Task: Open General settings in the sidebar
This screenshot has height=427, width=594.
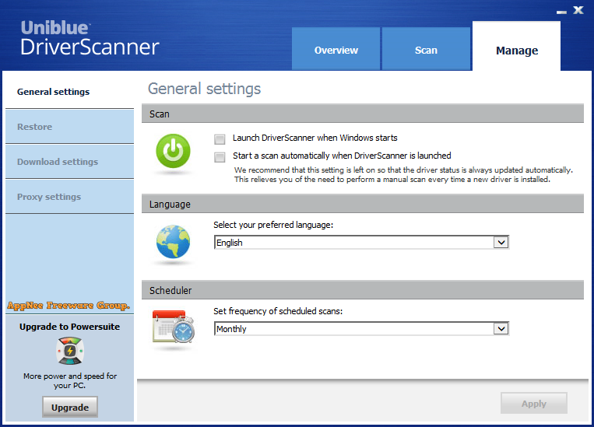Action: pyautogui.click(x=70, y=91)
